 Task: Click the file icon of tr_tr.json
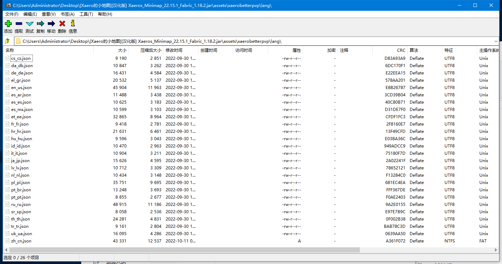(8, 226)
